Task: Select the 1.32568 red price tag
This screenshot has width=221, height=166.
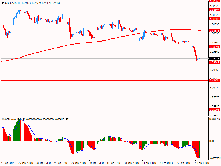Action: tap(215, 1)
